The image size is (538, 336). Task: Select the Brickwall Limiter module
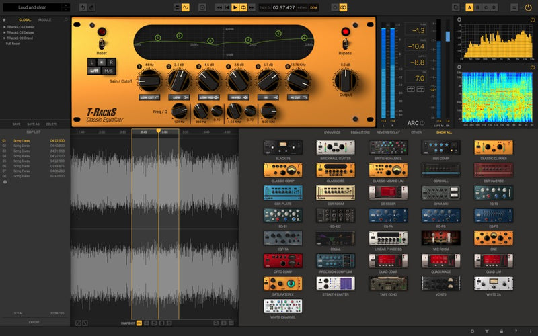tap(336, 147)
